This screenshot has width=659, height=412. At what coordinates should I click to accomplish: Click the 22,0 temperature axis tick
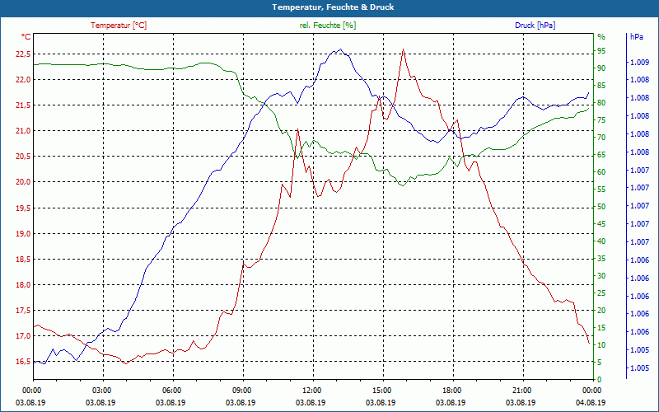point(23,79)
